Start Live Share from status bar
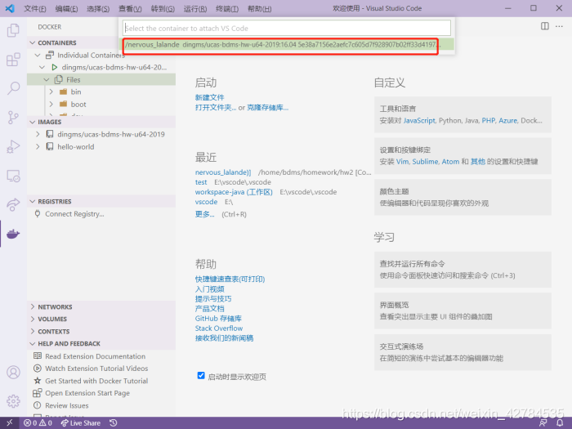572x429 pixels. pyautogui.click(x=81, y=422)
